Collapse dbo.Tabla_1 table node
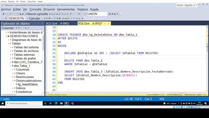 pyautogui.click(x=10, y=66)
